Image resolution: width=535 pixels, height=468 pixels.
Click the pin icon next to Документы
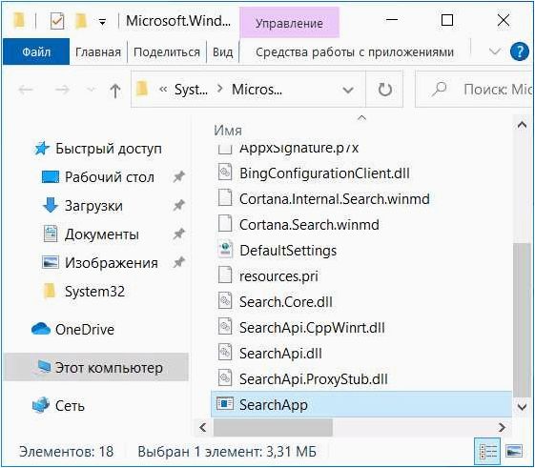pyautogui.click(x=178, y=234)
